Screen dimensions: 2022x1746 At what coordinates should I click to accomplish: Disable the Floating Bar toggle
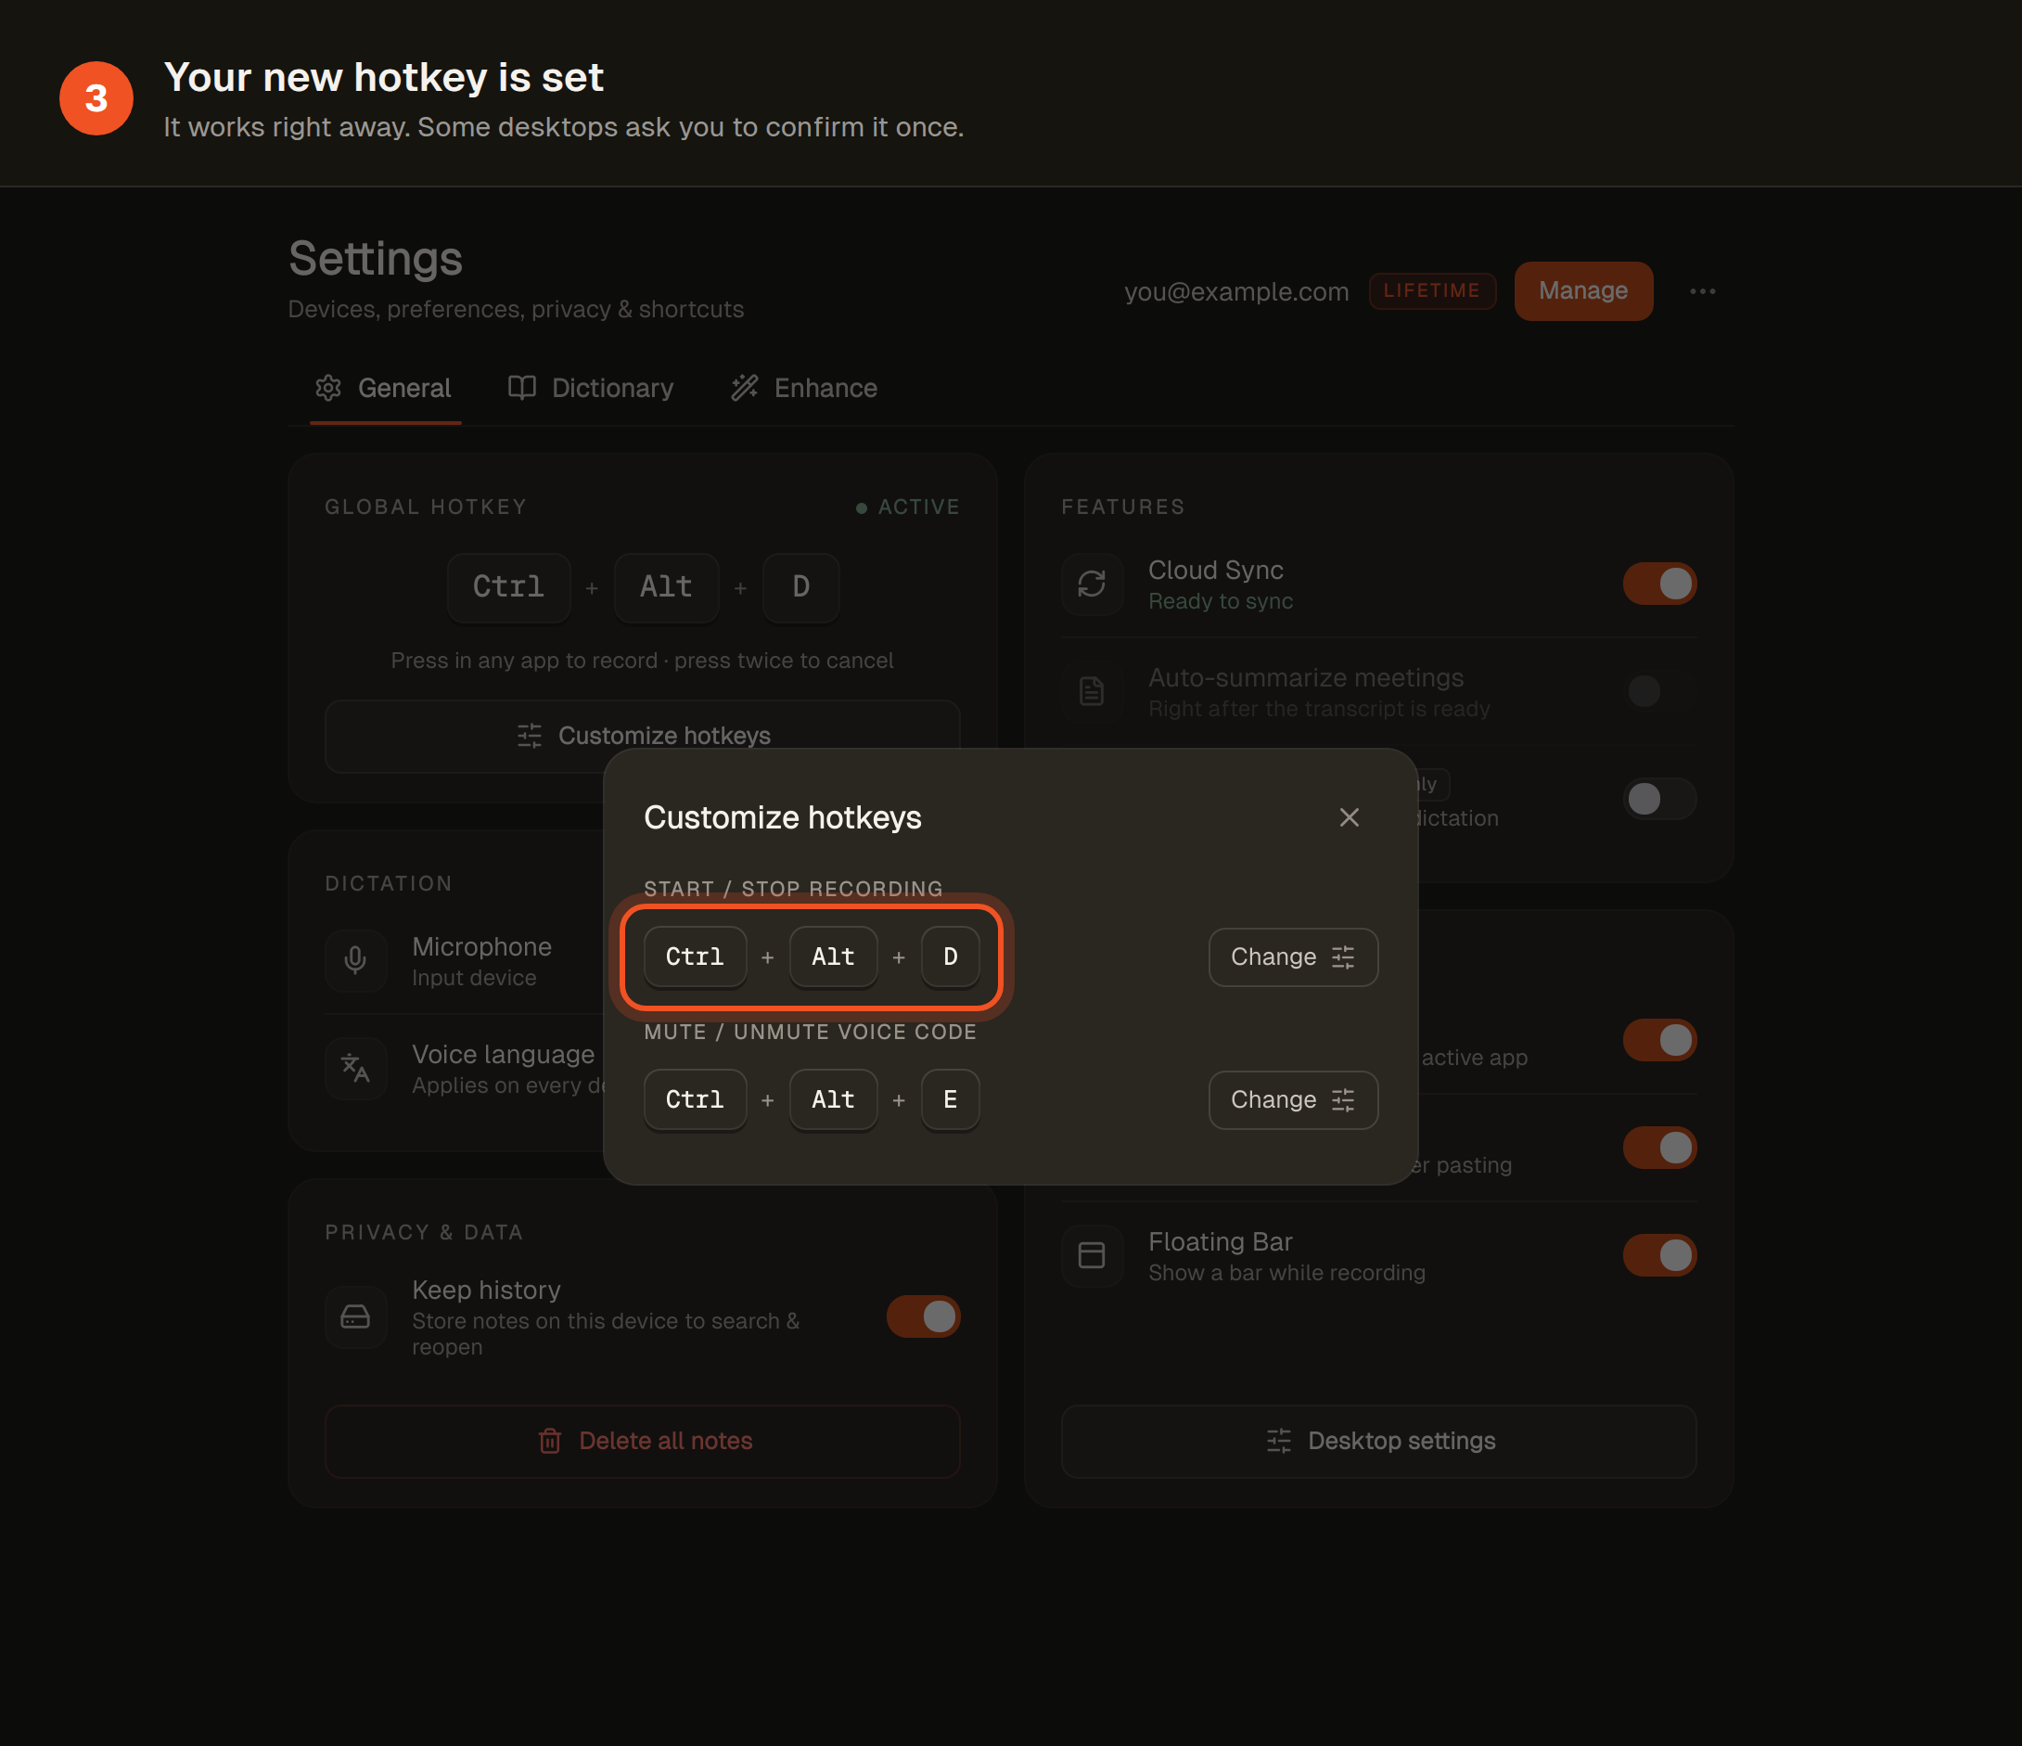click(x=1659, y=1255)
